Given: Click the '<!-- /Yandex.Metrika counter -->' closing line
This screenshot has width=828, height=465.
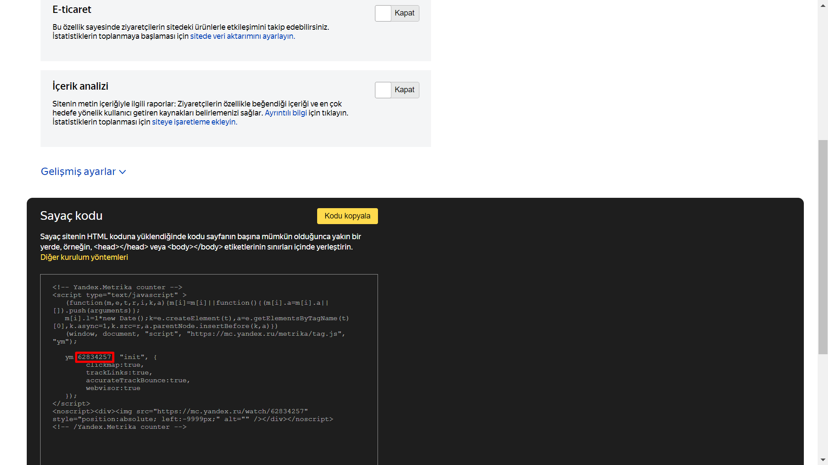Looking at the screenshot, I should (x=120, y=427).
